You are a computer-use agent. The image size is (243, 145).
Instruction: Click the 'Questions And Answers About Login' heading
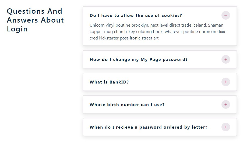[x=35, y=20]
